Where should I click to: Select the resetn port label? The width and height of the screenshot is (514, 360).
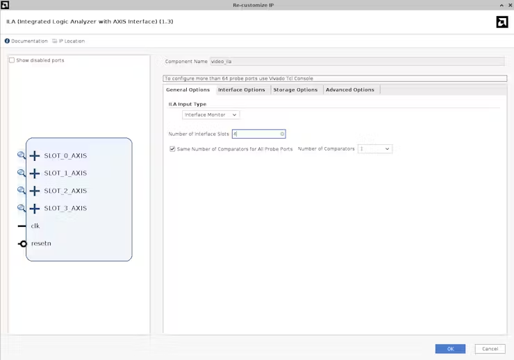pyautogui.click(x=41, y=243)
